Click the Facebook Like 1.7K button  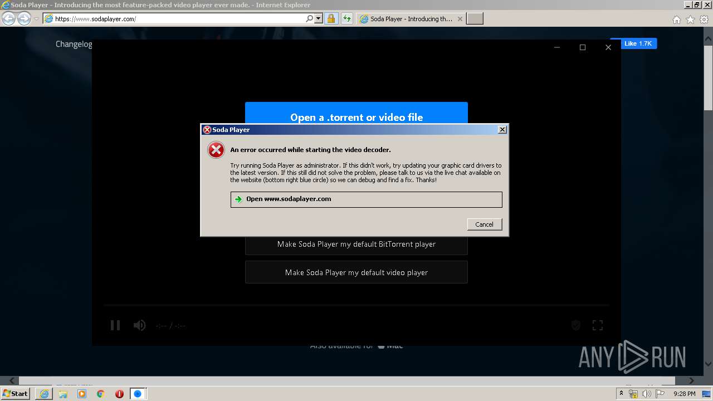pyautogui.click(x=634, y=43)
